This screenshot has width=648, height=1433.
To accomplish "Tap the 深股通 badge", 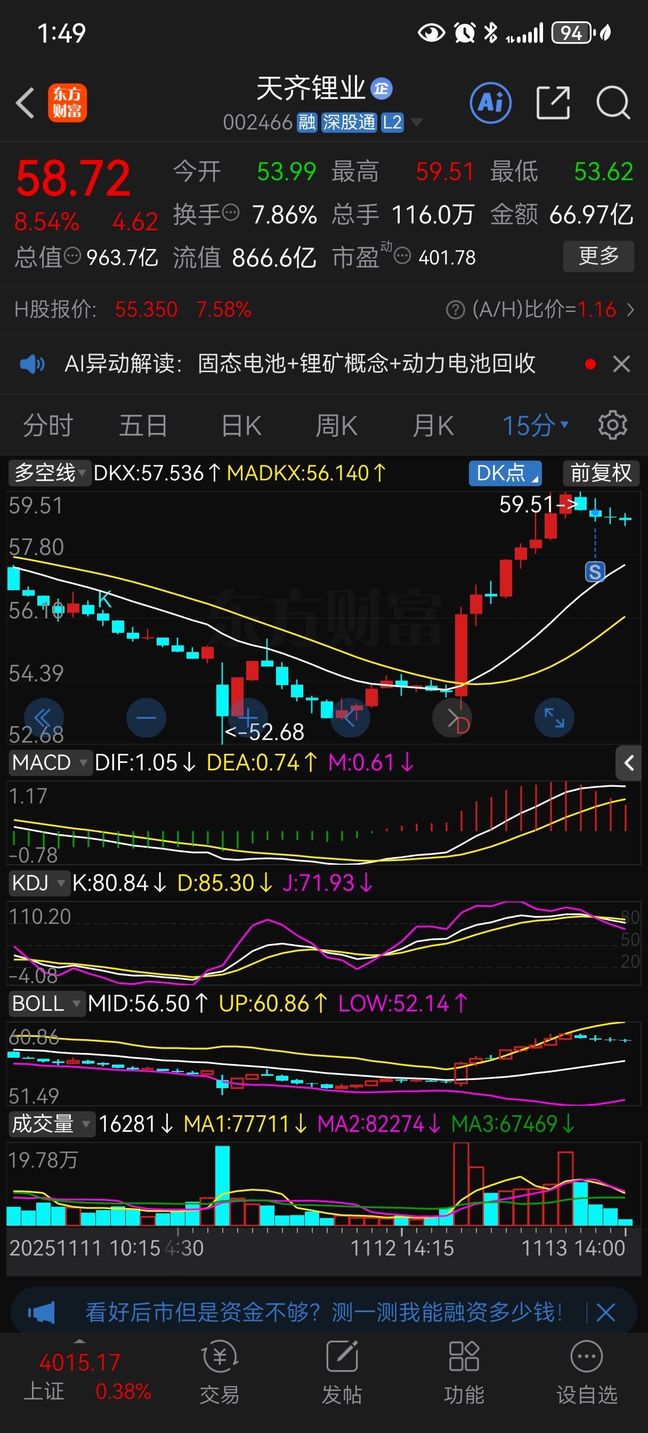I will 349,123.
